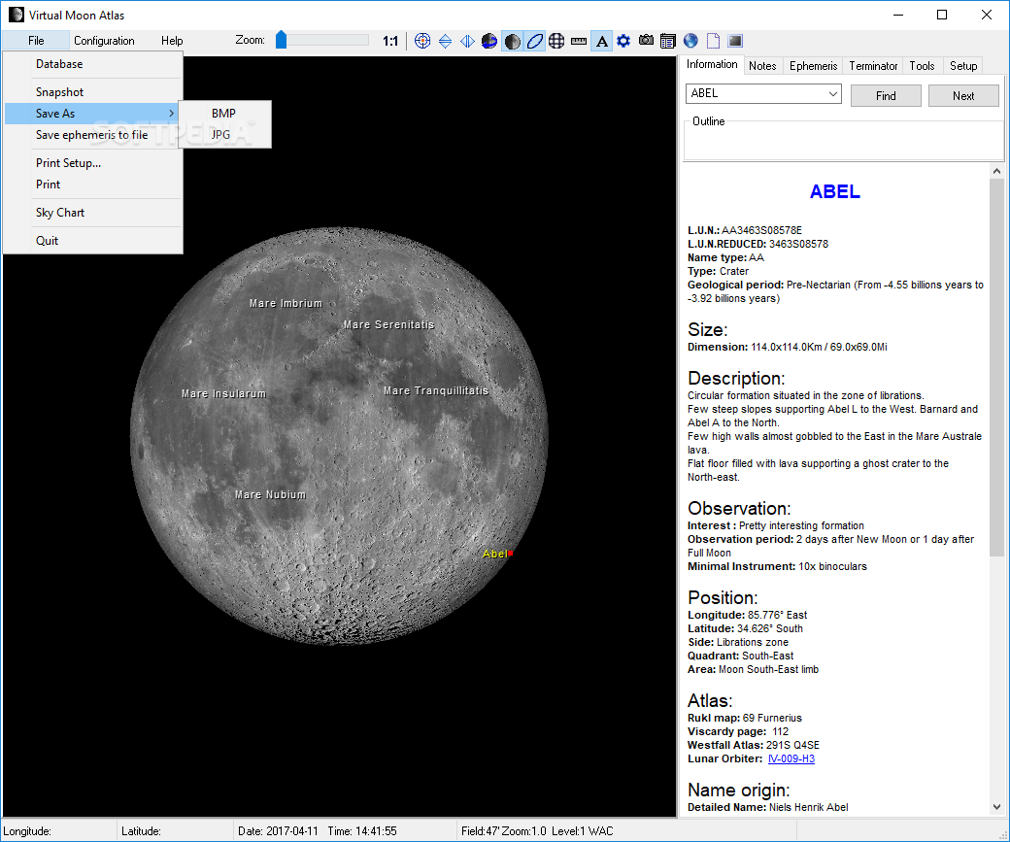Image resolution: width=1010 pixels, height=842 pixels.
Task: Click the camera snapshot icon
Action: pos(646,41)
